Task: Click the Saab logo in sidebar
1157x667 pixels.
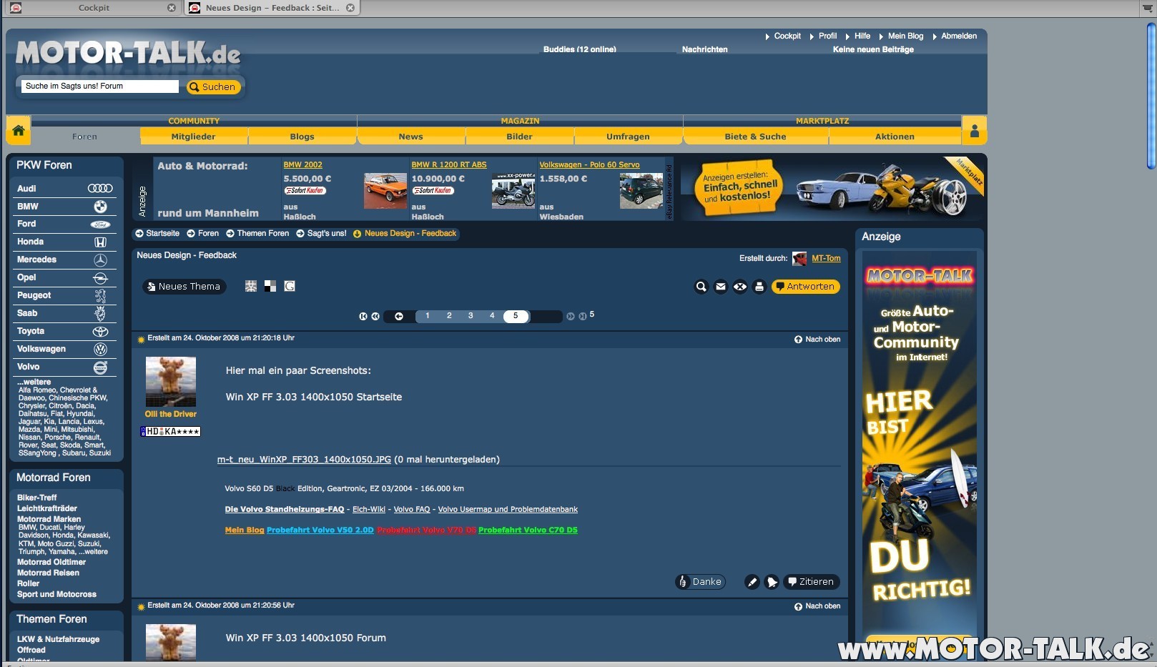Action: 100,313
